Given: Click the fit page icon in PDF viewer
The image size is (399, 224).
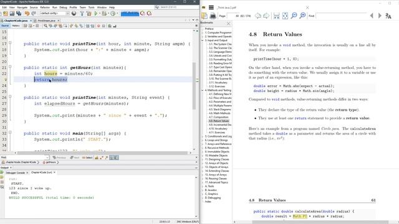Looking at the screenshot, I should (286, 16).
